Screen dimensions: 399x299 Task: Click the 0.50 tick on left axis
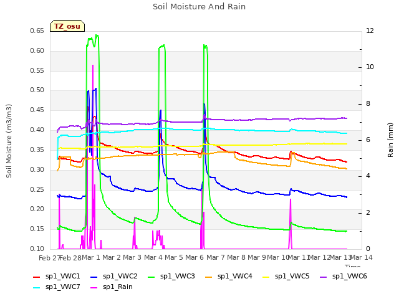tap(37, 90)
